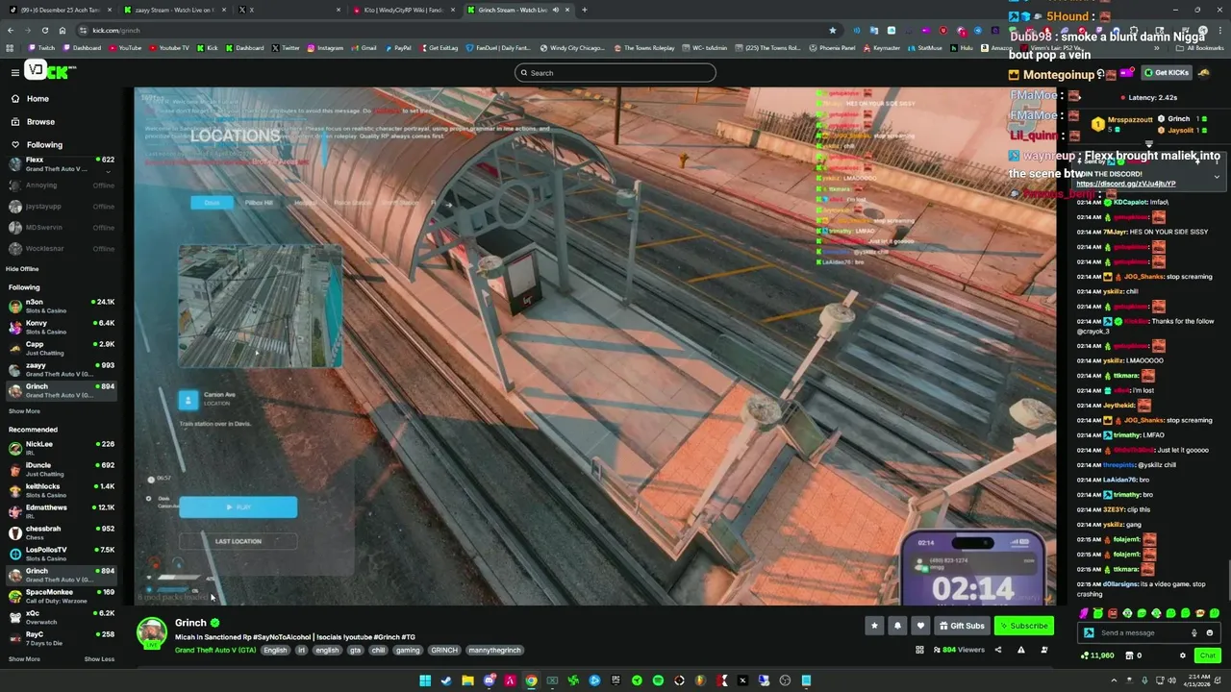Click the Gift Subs button
The image size is (1231, 692).
pyautogui.click(x=962, y=626)
